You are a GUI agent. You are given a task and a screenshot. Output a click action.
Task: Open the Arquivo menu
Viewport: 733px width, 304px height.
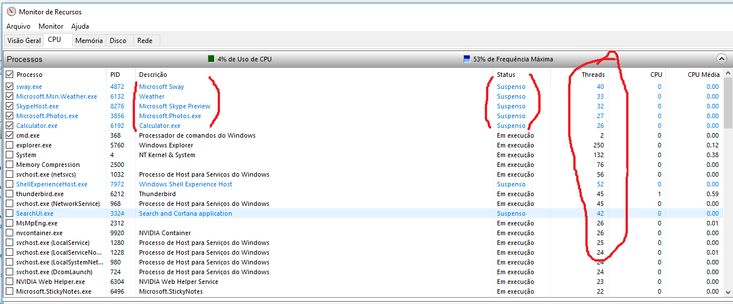[18, 26]
